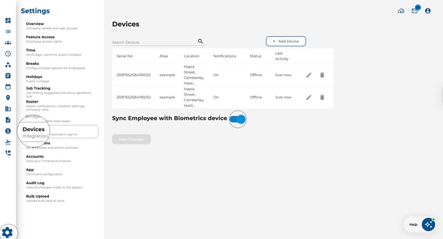Open Time settings section
443x239 pixels.
click(x=54, y=52)
